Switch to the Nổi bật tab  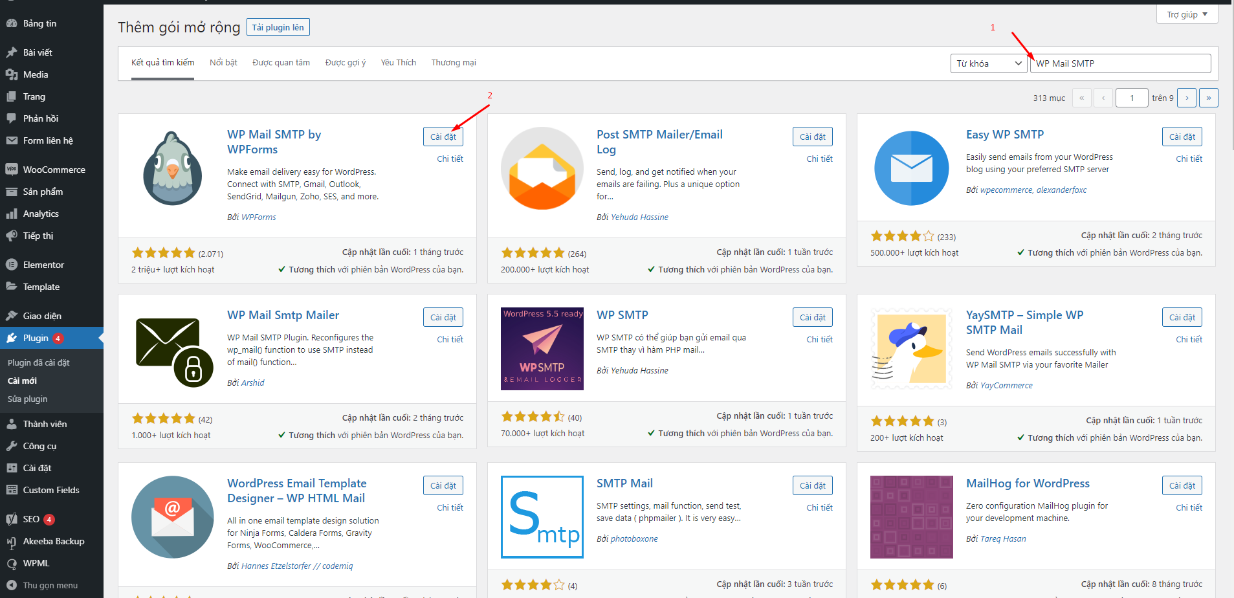(x=223, y=63)
